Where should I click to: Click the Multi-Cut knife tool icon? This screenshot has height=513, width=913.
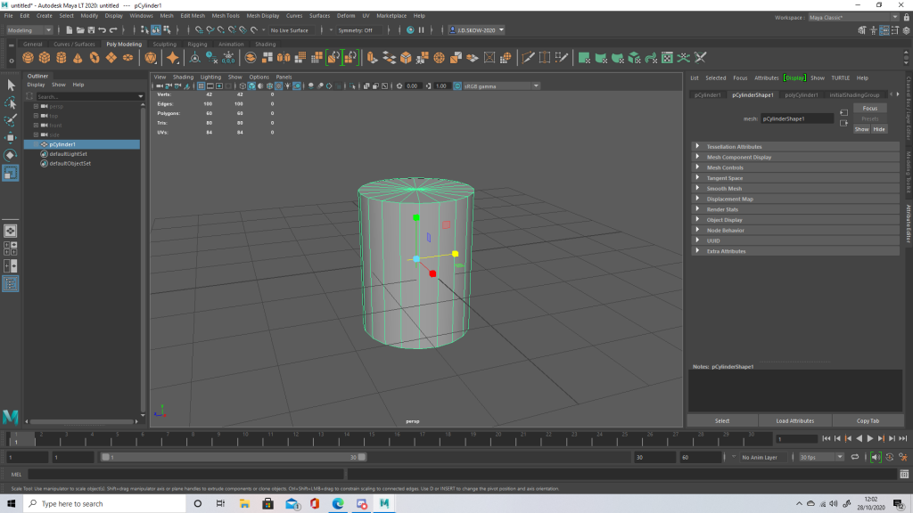[528, 58]
